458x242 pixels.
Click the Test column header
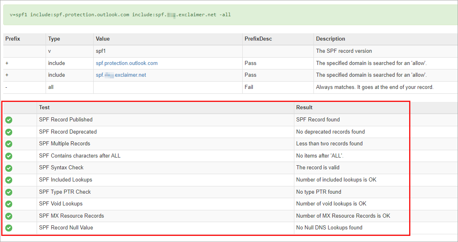tap(44, 108)
